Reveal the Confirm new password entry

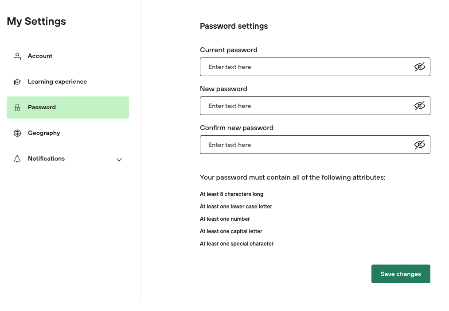click(x=419, y=145)
